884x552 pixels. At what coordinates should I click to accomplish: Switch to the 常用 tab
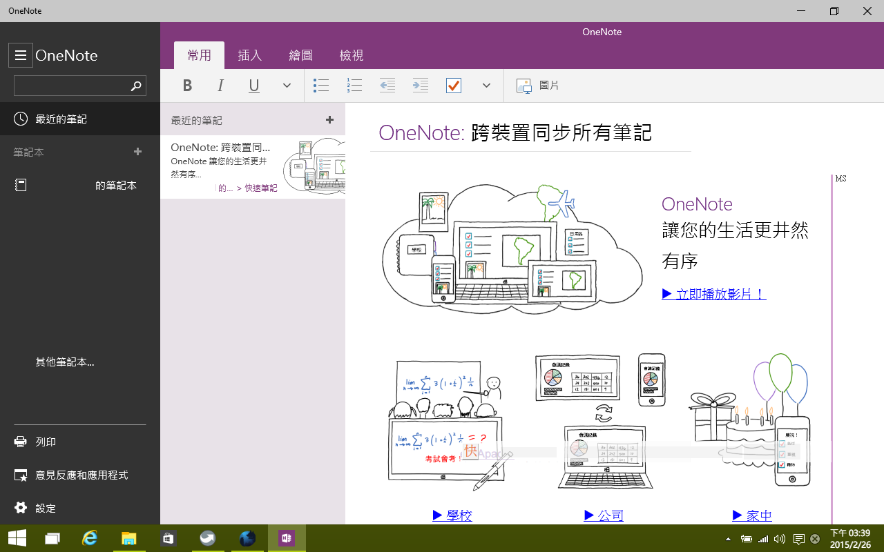(199, 55)
